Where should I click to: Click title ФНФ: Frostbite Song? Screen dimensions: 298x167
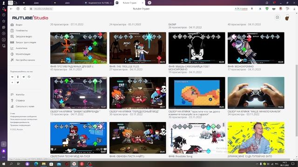click(180, 156)
